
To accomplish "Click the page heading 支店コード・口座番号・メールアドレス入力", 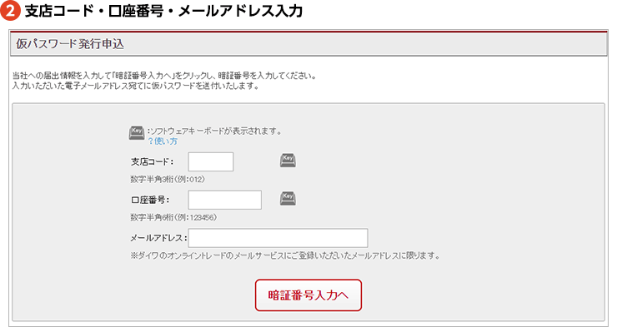I will pos(163,11).
